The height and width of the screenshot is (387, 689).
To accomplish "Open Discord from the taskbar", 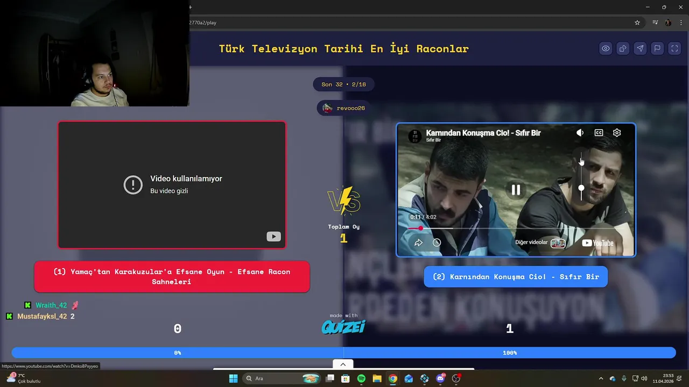I will tap(440, 378).
